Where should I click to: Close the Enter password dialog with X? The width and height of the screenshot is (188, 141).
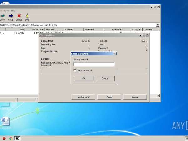[x=115, y=54]
